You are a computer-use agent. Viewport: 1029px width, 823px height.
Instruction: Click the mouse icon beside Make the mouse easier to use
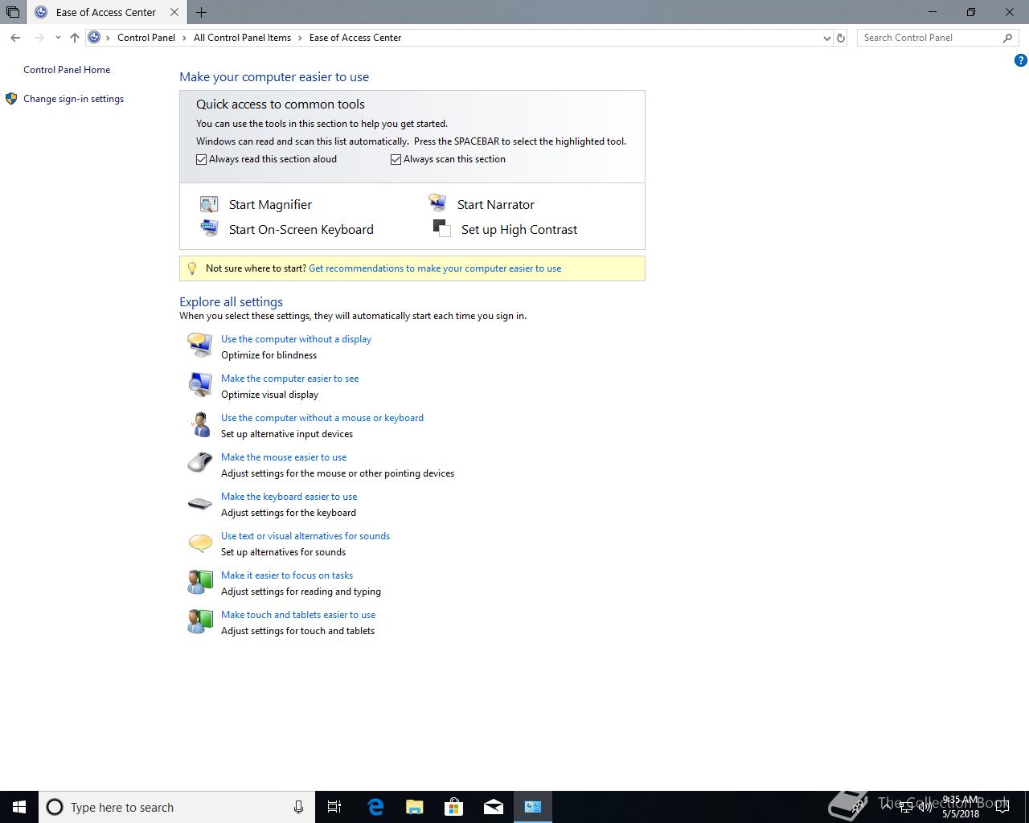199,463
